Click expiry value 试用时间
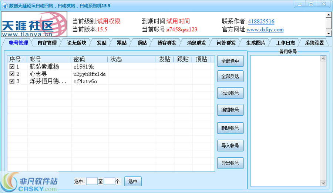Viewport: 333px width, 193px height. coord(178,21)
